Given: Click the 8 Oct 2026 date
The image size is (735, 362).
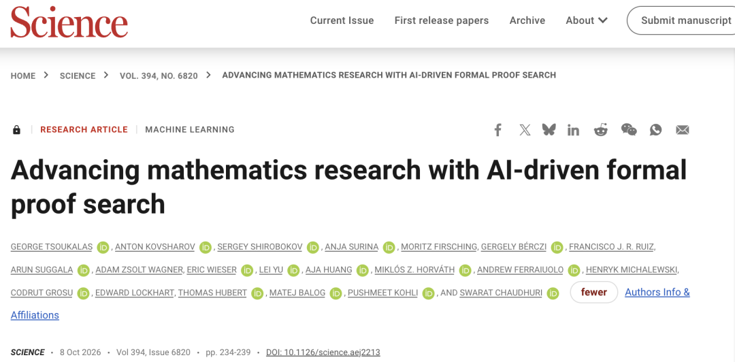Looking at the screenshot, I should pyautogui.click(x=80, y=352).
